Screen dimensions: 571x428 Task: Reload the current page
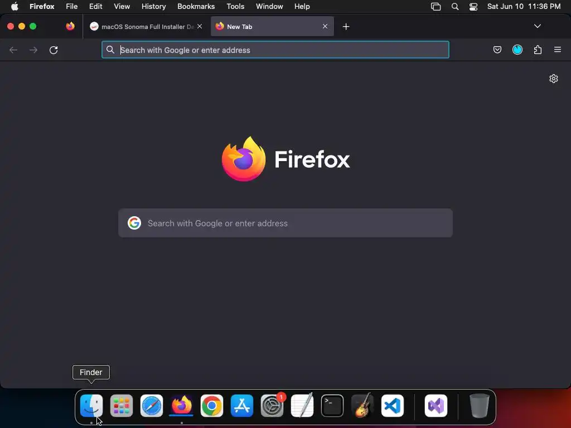tap(54, 50)
